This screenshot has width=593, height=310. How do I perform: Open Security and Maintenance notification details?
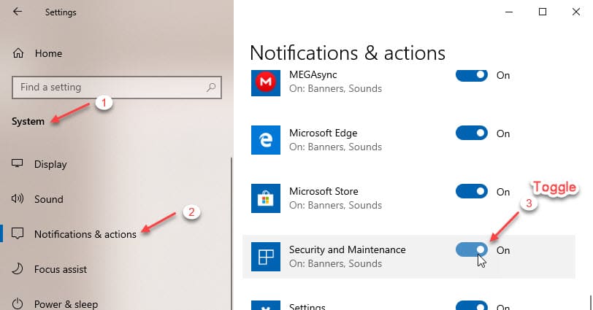point(409,257)
